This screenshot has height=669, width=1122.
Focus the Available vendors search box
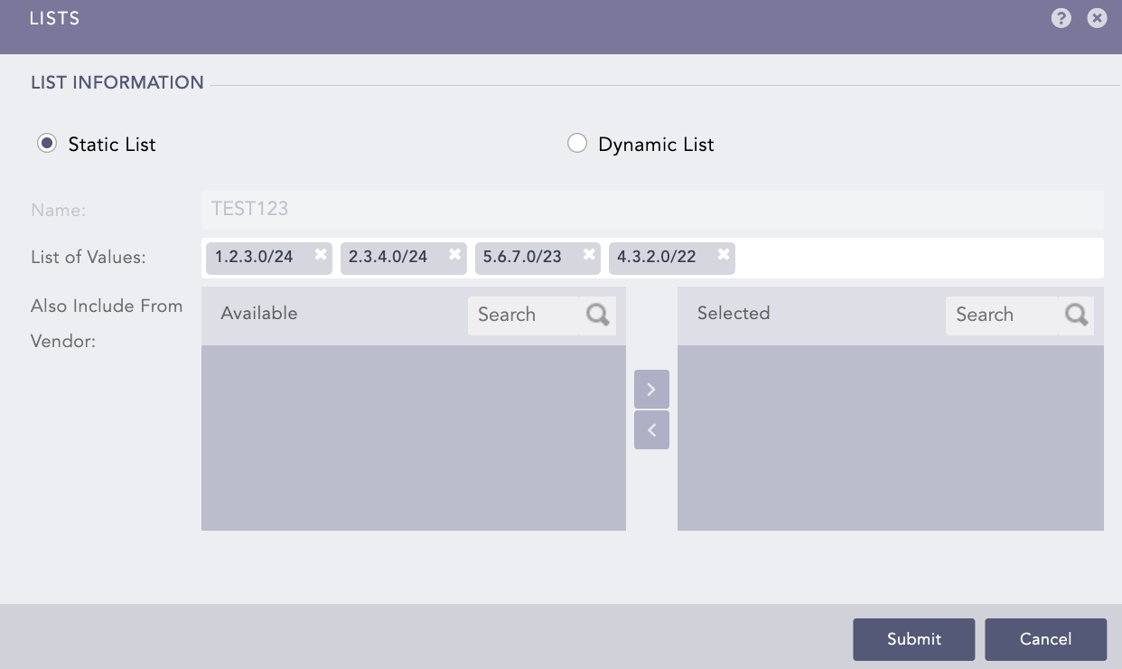523,315
